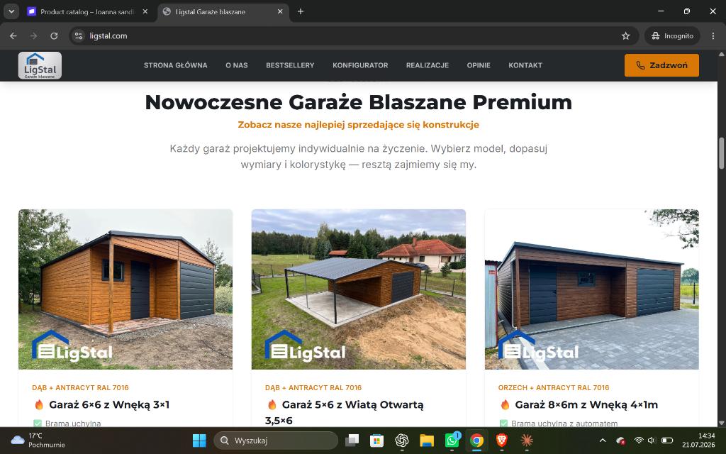
Task: Launch Microsoft Store from taskbar
Action: (x=376, y=440)
